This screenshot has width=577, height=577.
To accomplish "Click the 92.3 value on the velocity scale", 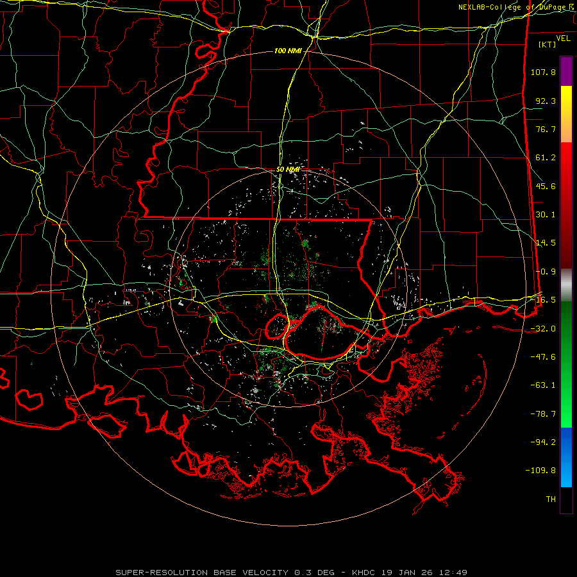I will (546, 101).
